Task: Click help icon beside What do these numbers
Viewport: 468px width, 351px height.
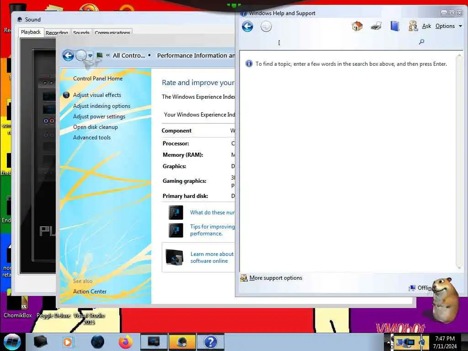Action: 176,213
